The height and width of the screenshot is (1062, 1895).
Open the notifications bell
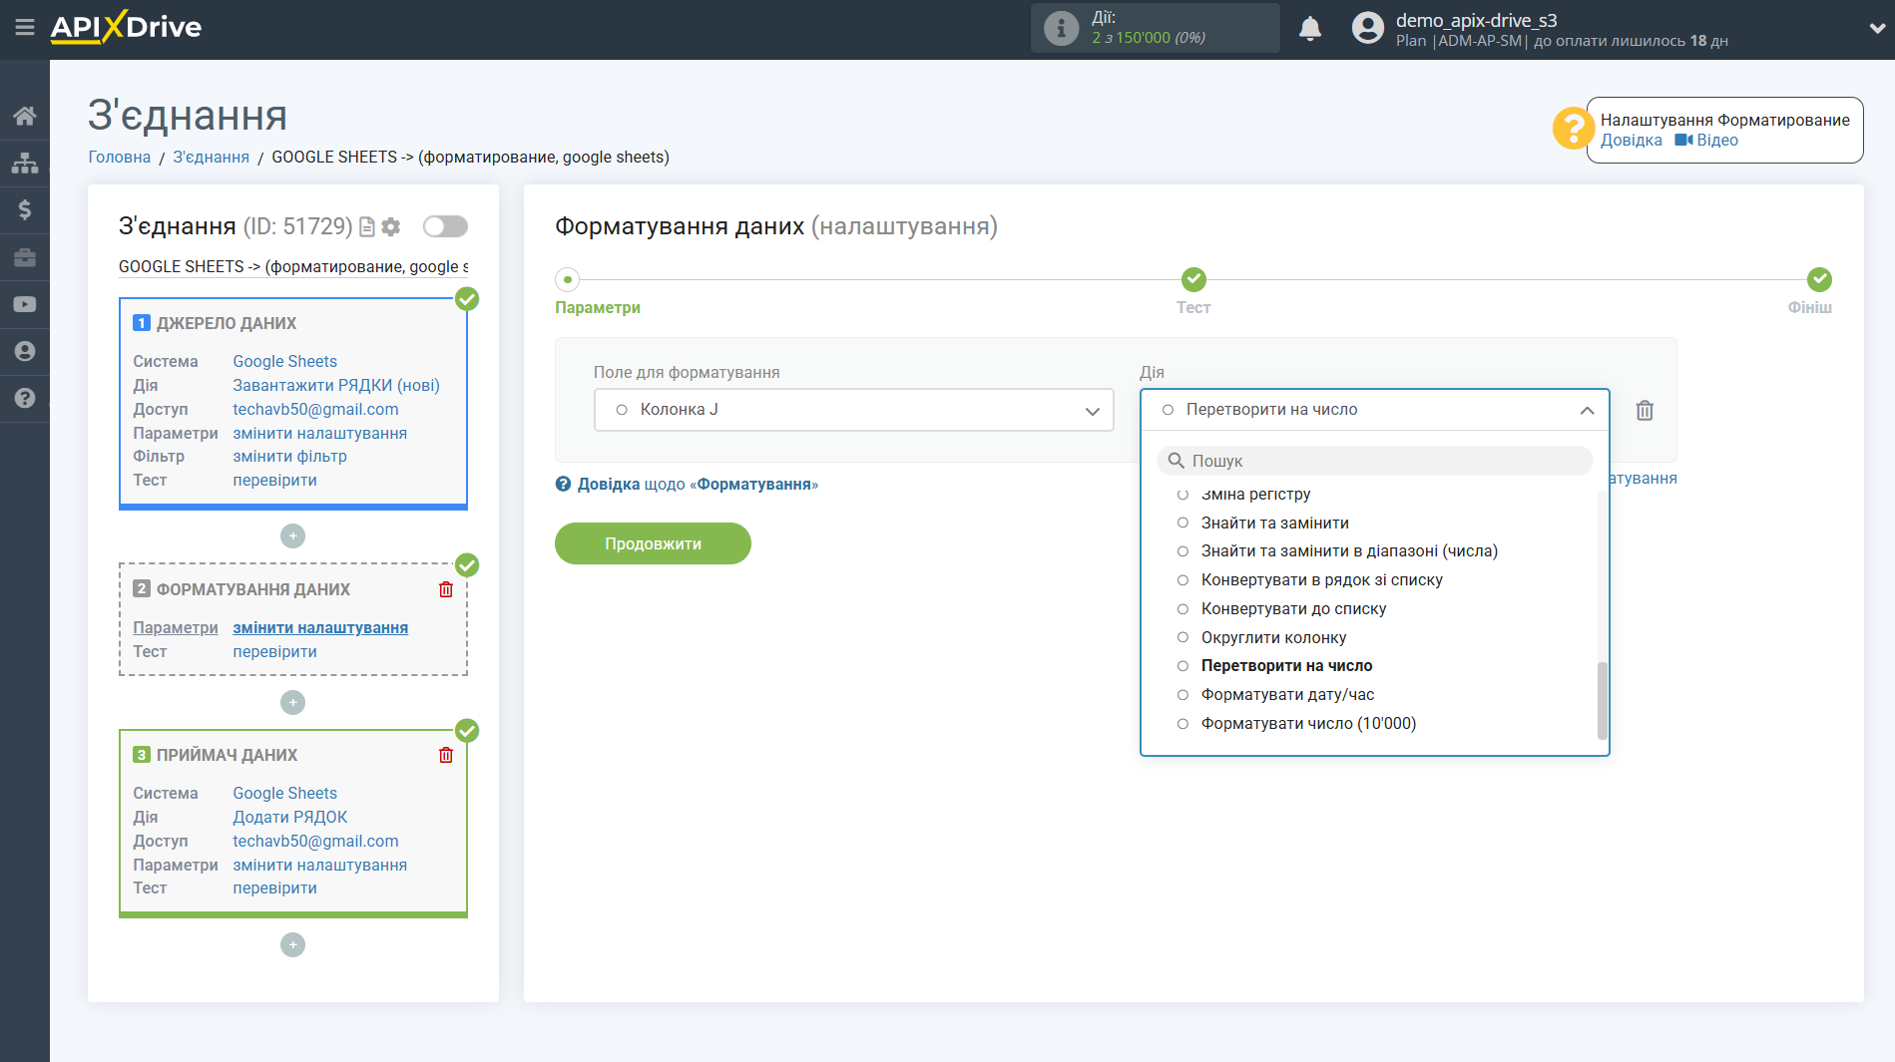[x=1310, y=28]
